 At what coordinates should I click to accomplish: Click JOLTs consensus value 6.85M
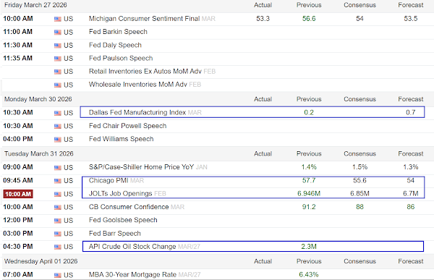359,193
